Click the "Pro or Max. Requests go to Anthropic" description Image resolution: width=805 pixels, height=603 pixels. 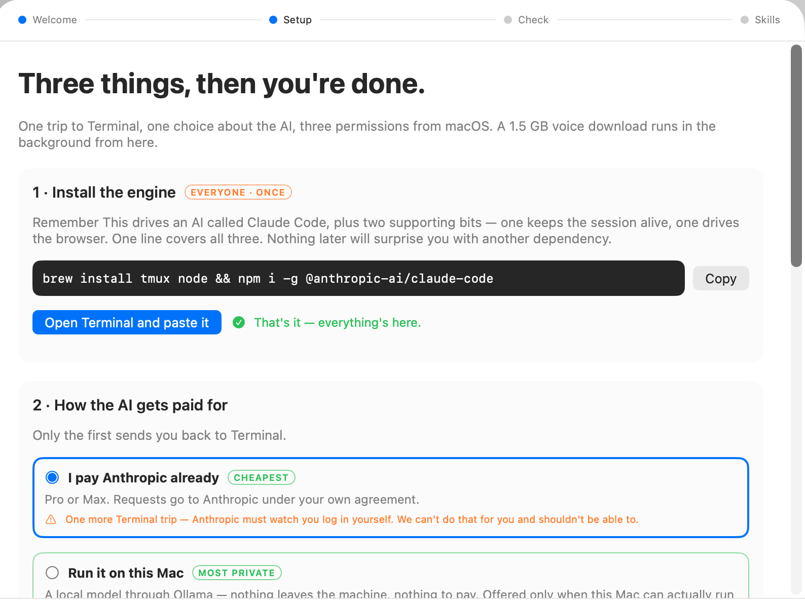coord(232,500)
